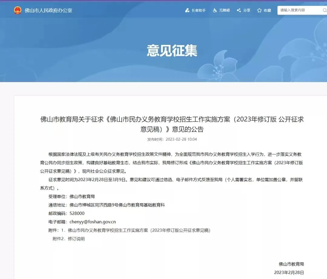Click the email chenyy@foshan.gov.cn
The height and width of the screenshot is (279, 327).
coord(93,222)
